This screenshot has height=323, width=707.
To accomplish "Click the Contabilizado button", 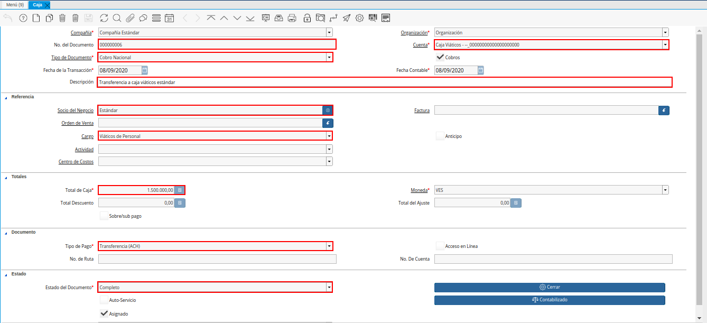I will pos(550,300).
